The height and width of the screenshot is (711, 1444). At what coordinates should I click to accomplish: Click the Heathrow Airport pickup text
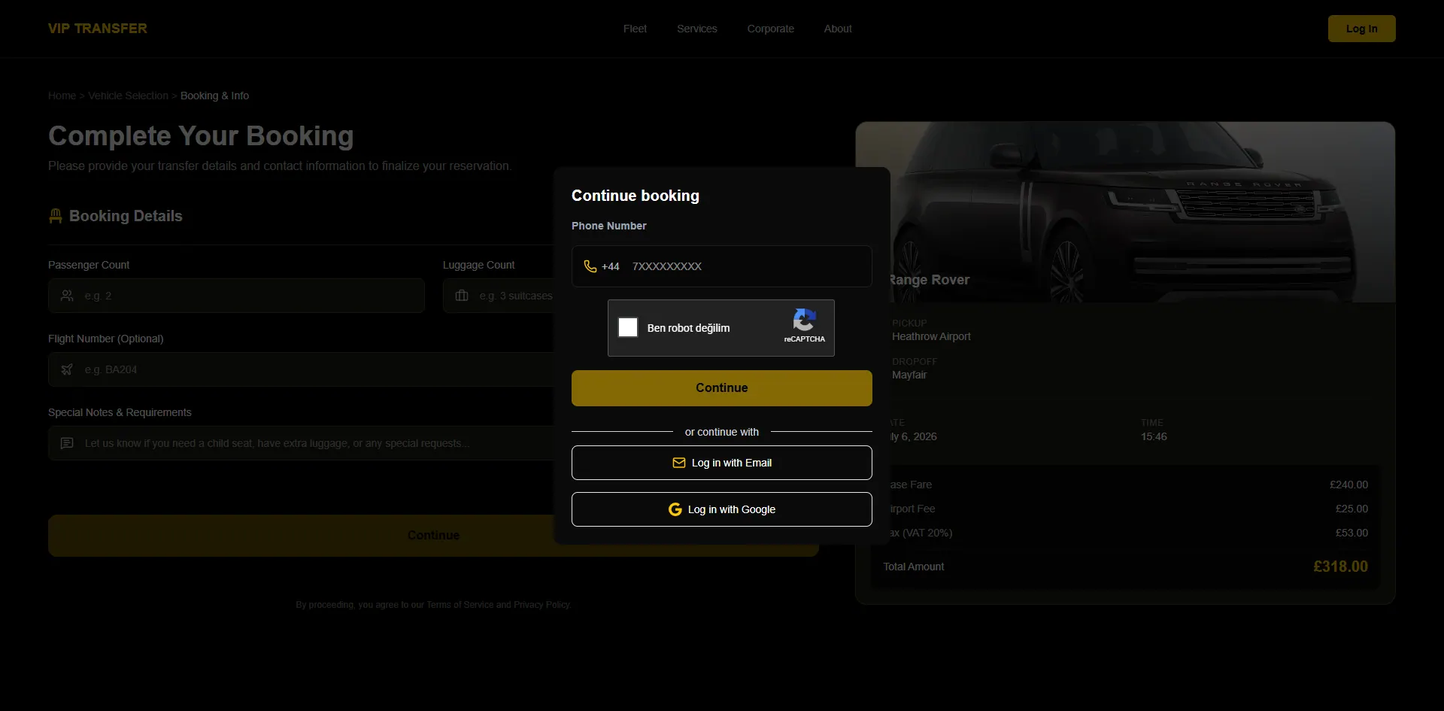[931, 336]
